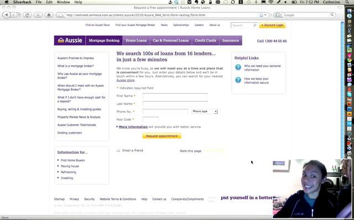This screenshot has width=354, height=220.
Task: Open Property Market News & Analysis link
Action: click(79, 117)
